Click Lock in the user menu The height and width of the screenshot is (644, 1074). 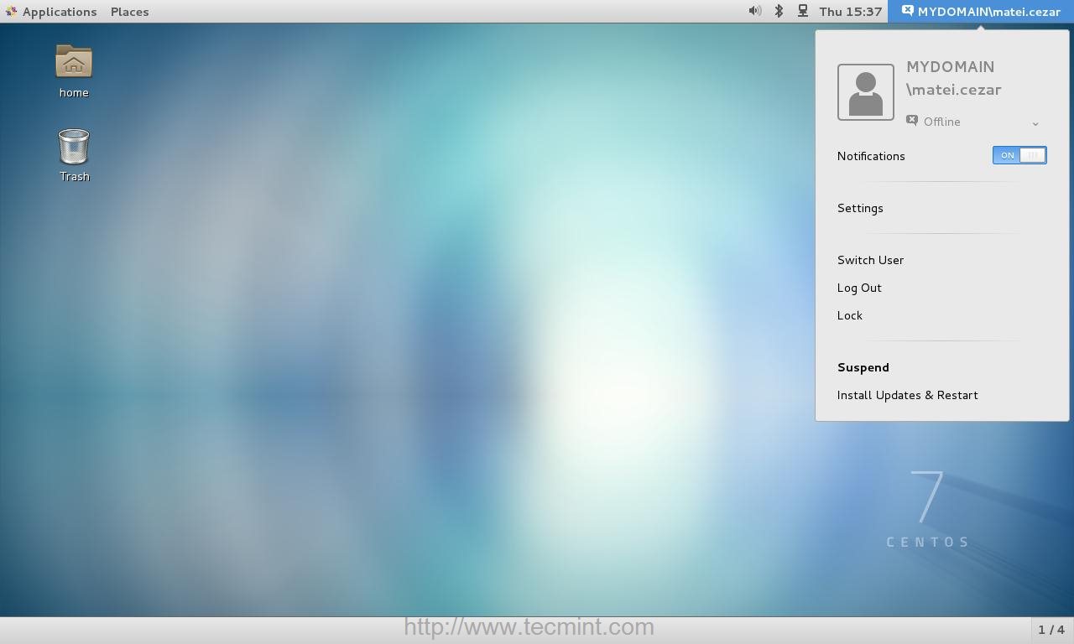pyautogui.click(x=850, y=315)
